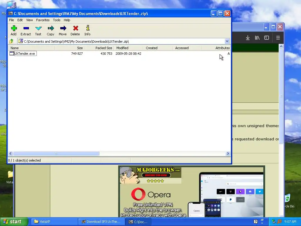This screenshot has width=301, height=226.
Task: Maximize the 7-Zip window
Action: pyautogui.click(x=220, y=14)
